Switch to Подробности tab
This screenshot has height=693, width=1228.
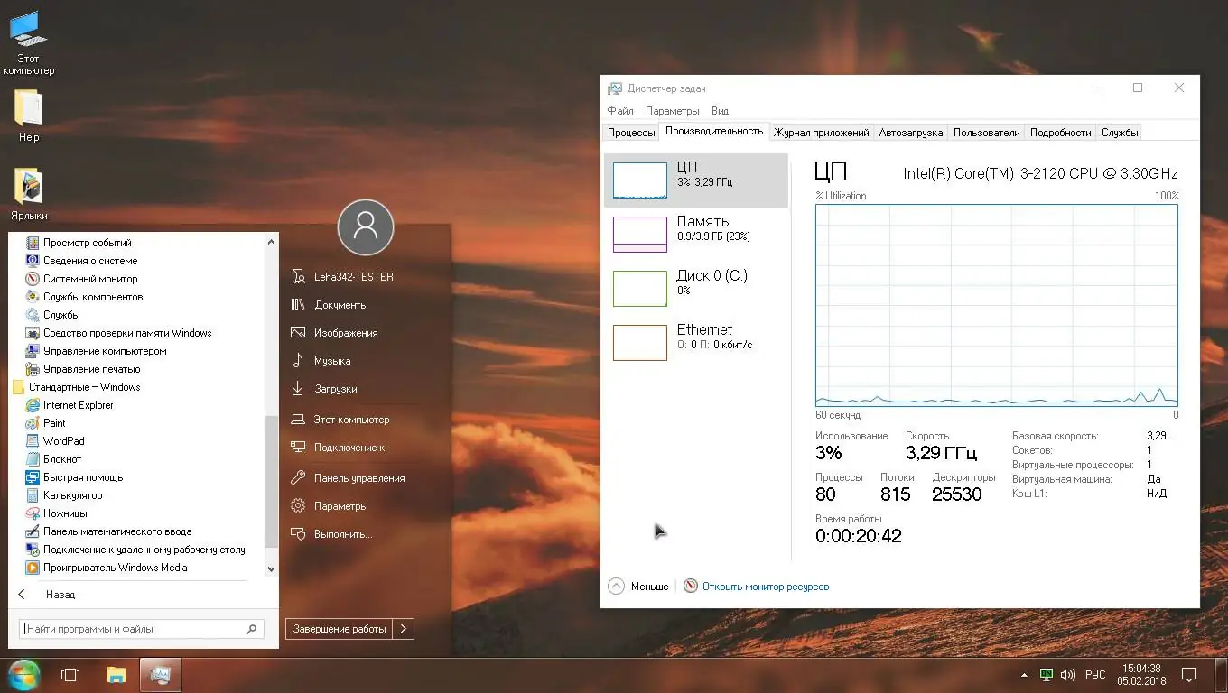coord(1061,133)
